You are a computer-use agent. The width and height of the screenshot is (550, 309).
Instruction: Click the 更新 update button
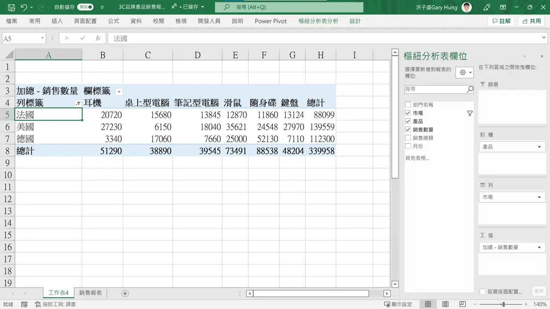pos(538,291)
